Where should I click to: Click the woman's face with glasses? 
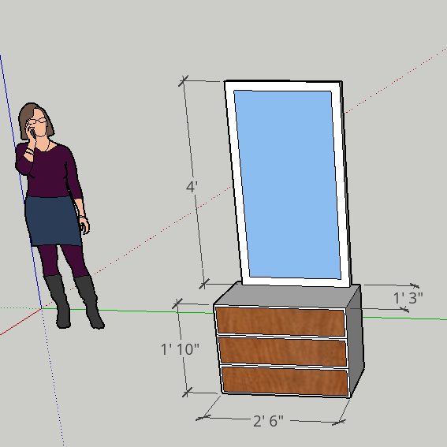click(39, 124)
